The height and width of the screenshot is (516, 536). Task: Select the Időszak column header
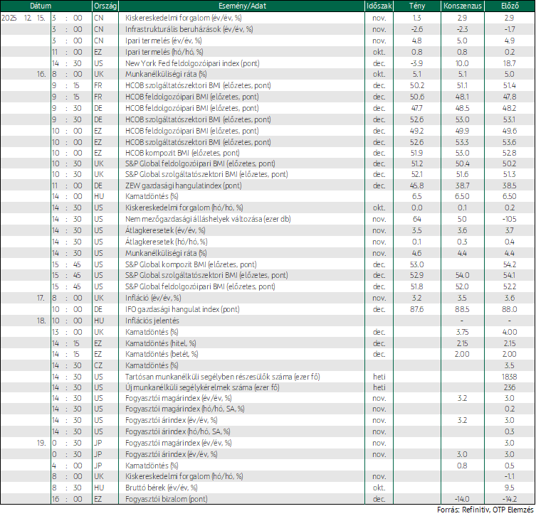pyautogui.click(x=379, y=6)
